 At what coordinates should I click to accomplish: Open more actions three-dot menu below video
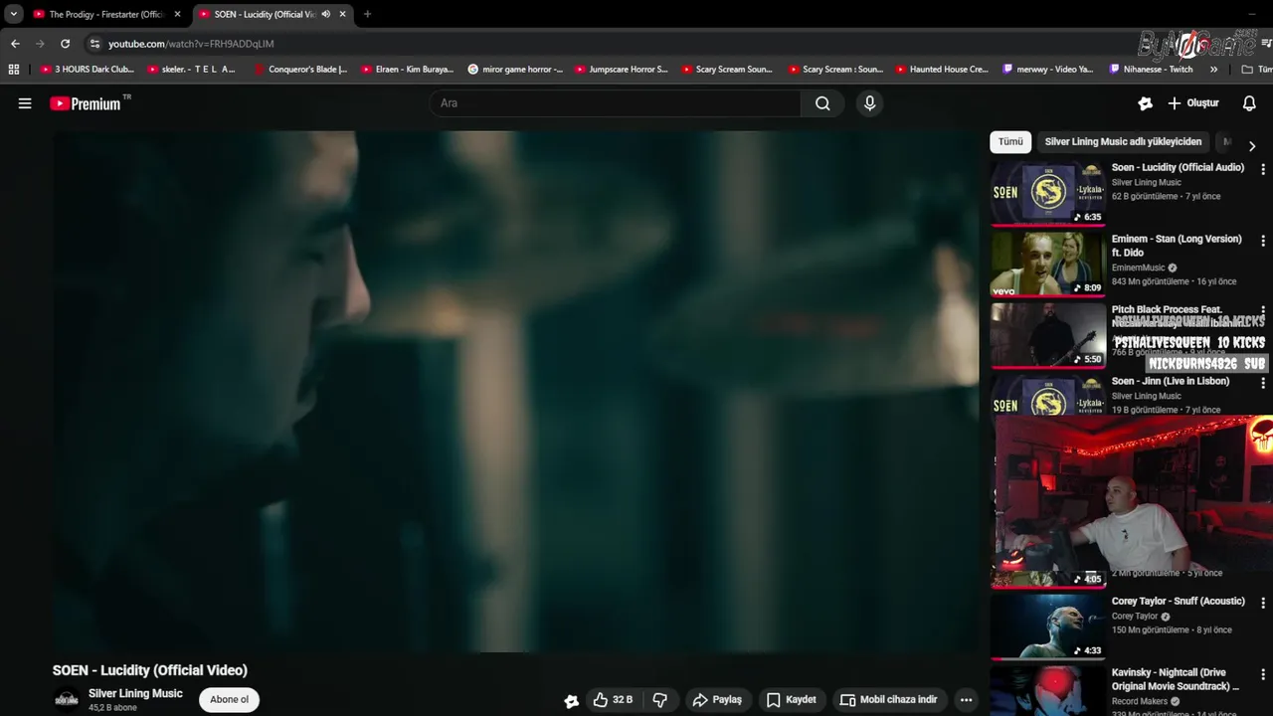click(966, 700)
